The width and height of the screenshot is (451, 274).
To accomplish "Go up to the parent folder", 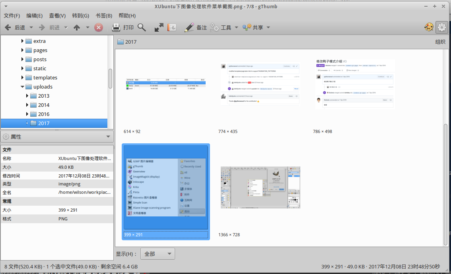I will point(77,27).
